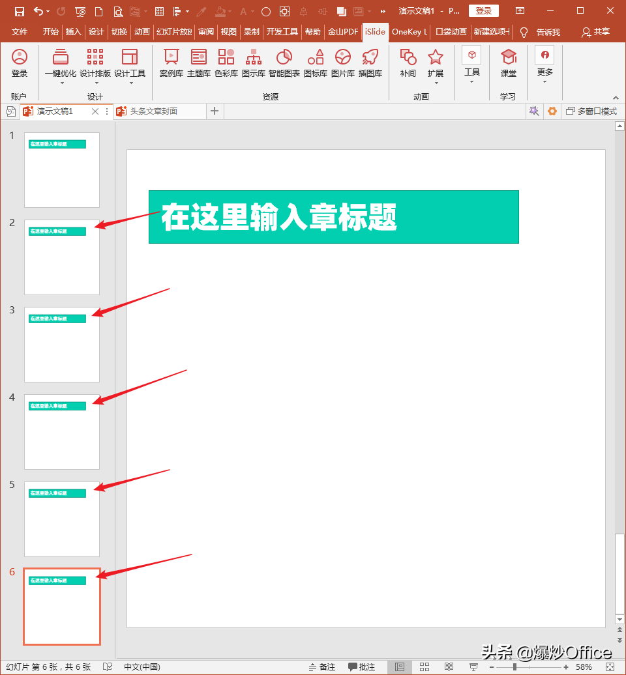Open the 主题库 theme library
This screenshot has width=626, height=675.
click(x=199, y=63)
